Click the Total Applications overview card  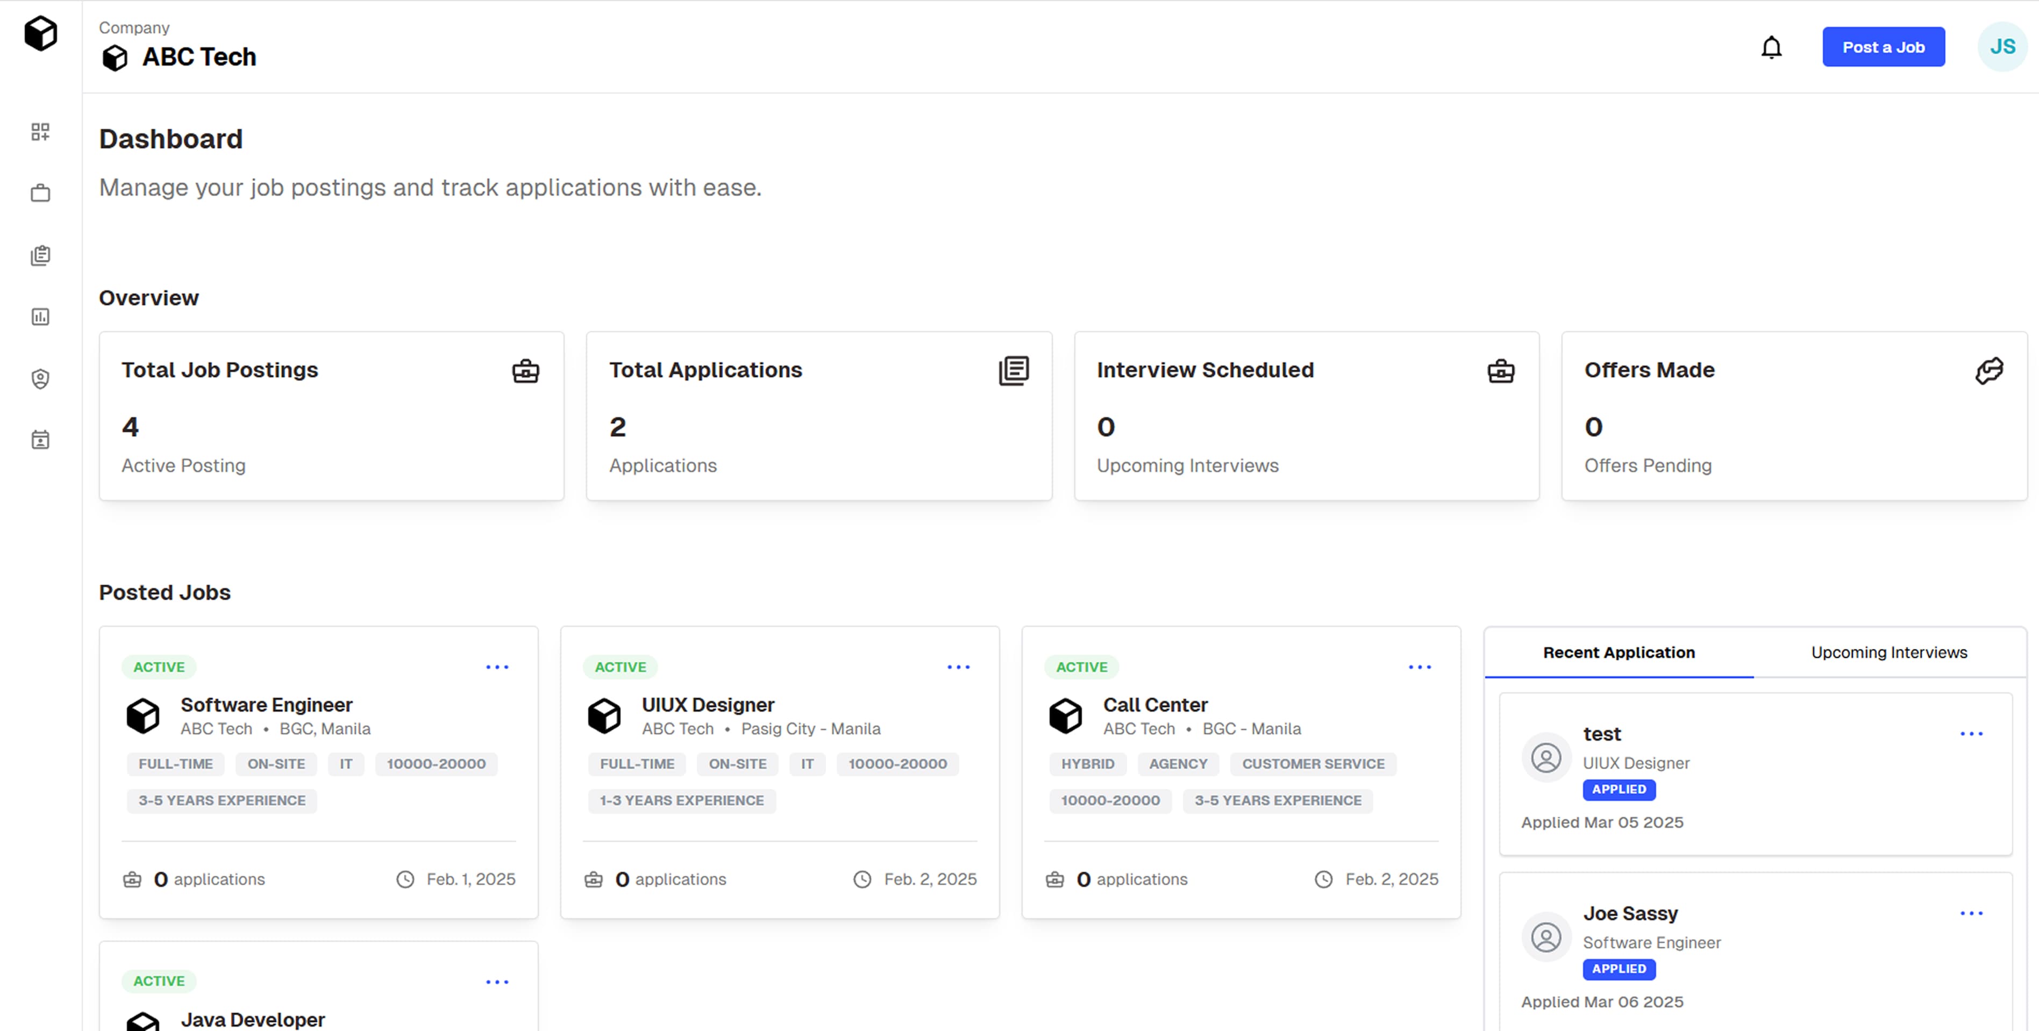pos(818,416)
